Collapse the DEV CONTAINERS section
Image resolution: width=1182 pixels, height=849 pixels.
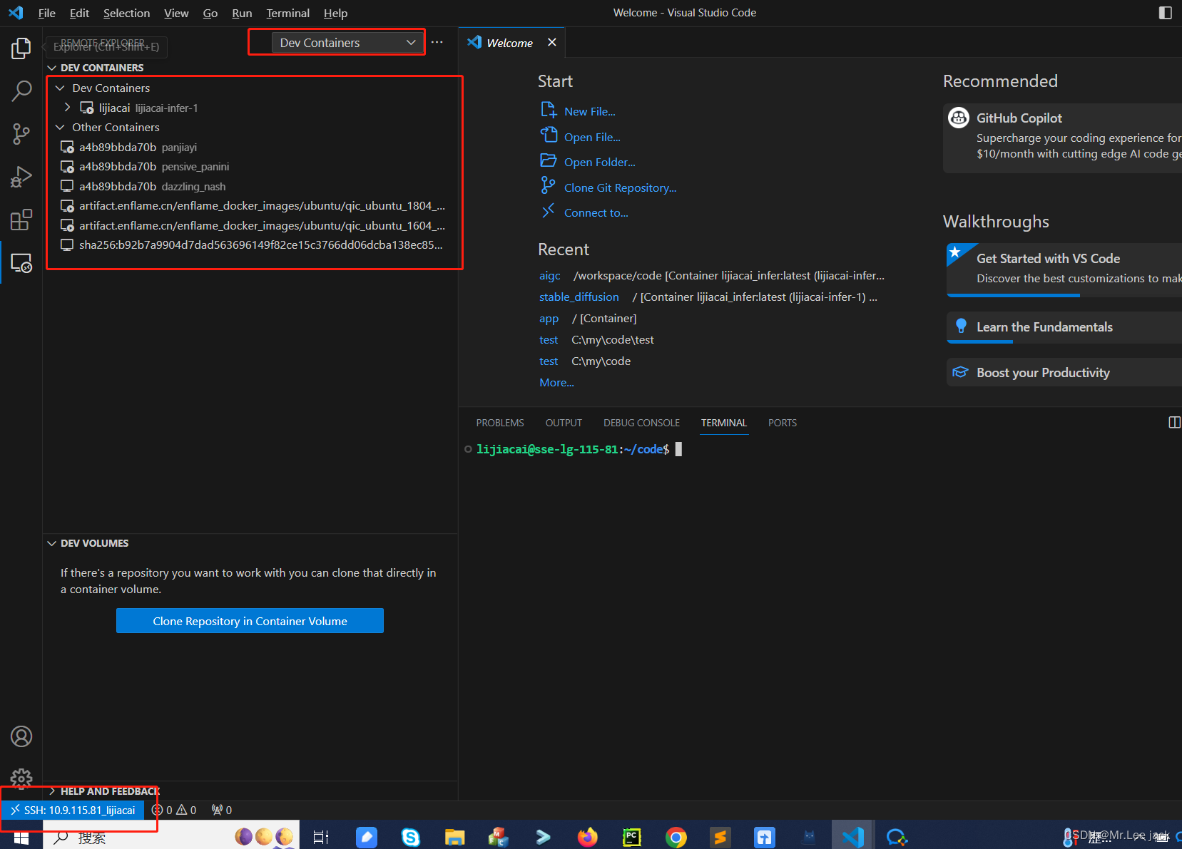[x=52, y=68]
